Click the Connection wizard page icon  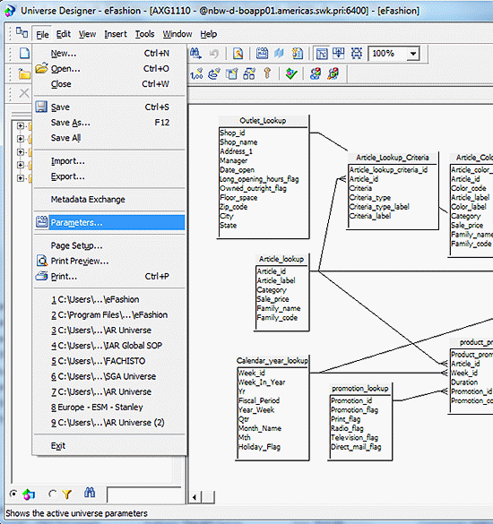coord(238,53)
